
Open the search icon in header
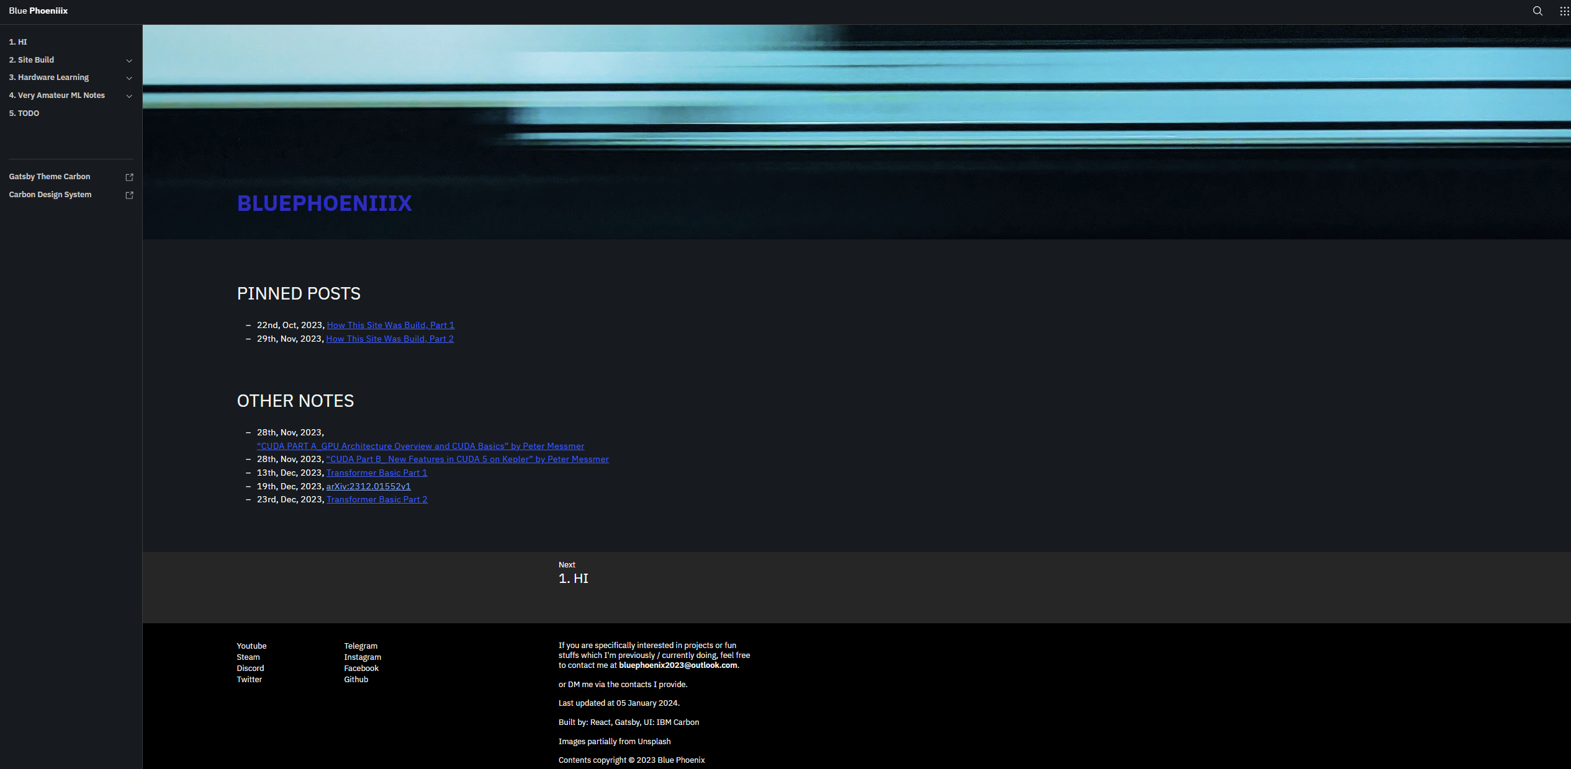coord(1537,11)
